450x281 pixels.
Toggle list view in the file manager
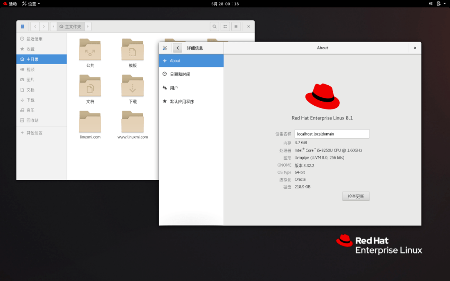(225, 27)
